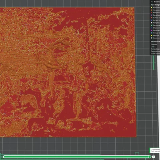Toggle the Surface inférieure blue row

[155, 20]
